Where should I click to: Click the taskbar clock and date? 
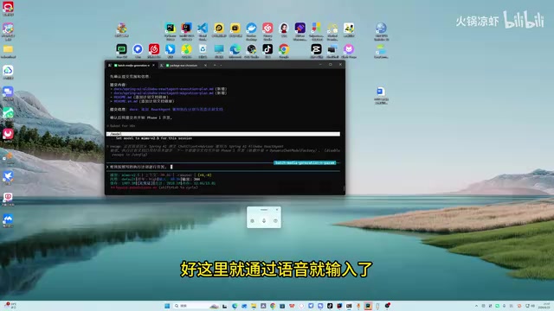544,306
